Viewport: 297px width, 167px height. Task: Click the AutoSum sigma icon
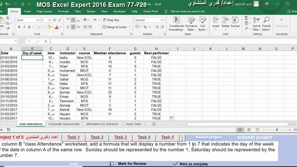click(x=246, y=18)
